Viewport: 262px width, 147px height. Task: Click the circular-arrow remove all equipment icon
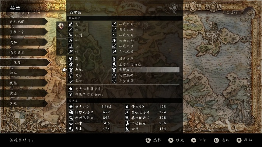coord(71,94)
